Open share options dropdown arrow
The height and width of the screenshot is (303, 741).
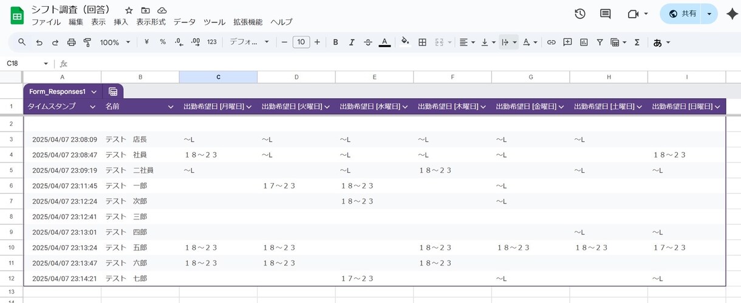pyautogui.click(x=709, y=14)
